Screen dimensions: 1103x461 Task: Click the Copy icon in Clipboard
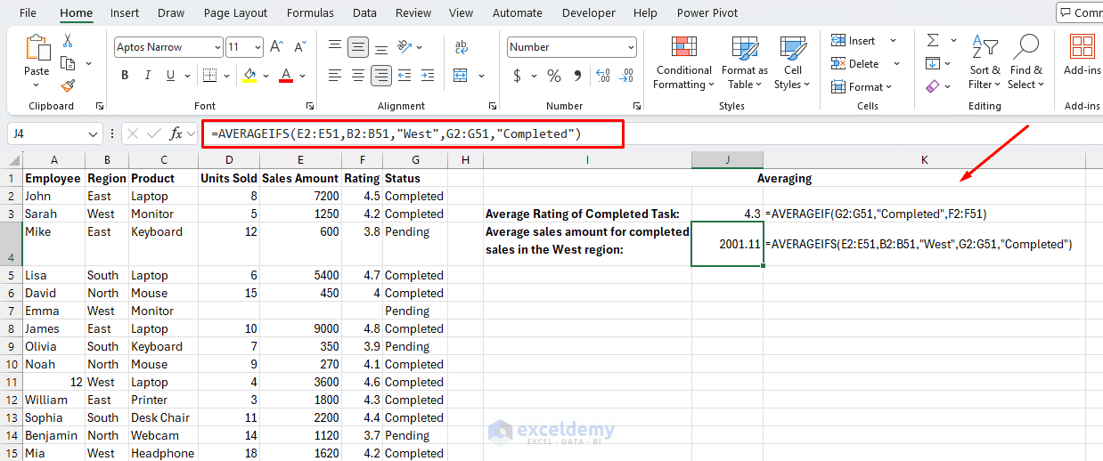click(68, 63)
